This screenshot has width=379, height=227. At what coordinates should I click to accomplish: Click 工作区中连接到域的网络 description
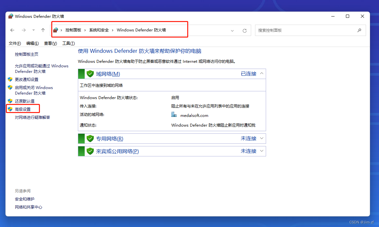point(101,85)
